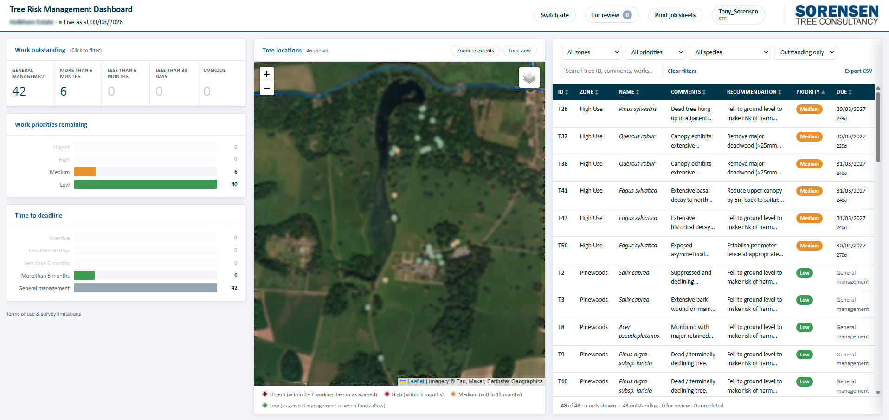Select row T8 Acer pseudoplatanus
This screenshot has height=420, width=889.
713,332
